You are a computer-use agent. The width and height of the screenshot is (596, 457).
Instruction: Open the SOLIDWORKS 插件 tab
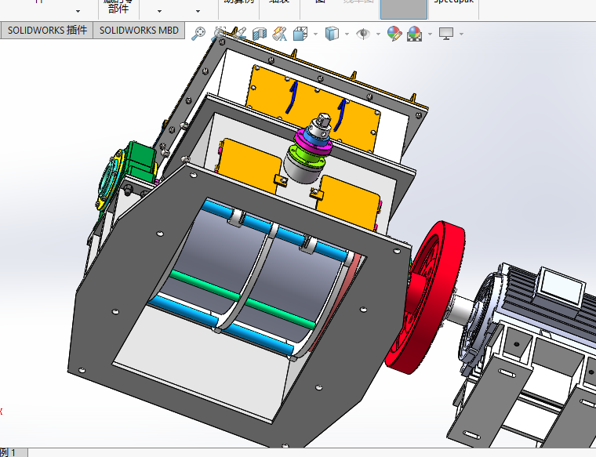coord(48,31)
